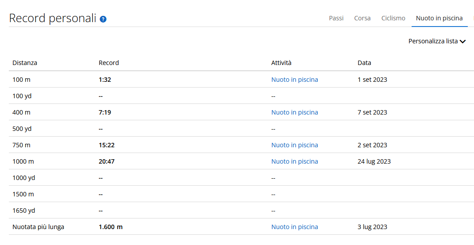The width and height of the screenshot is (474, 245).
Task: Click the Distanza column header
Action: [25, 63]
